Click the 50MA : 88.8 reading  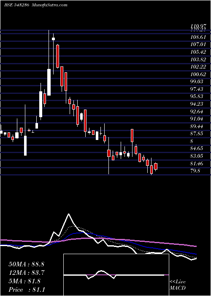(x=26, y=264)
